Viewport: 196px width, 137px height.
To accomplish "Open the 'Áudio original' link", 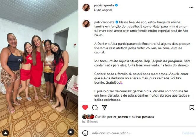I will point(103,10).
